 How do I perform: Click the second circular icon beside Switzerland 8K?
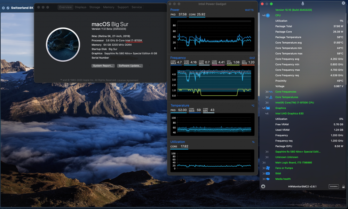pyautogui.click(x=8, y=8)
